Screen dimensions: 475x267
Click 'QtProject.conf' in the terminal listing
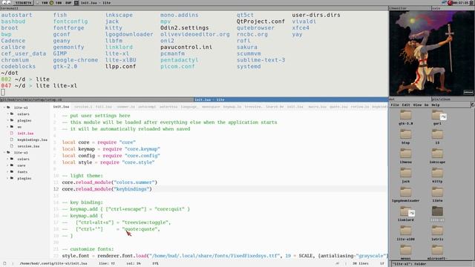[x=261, y=22]
